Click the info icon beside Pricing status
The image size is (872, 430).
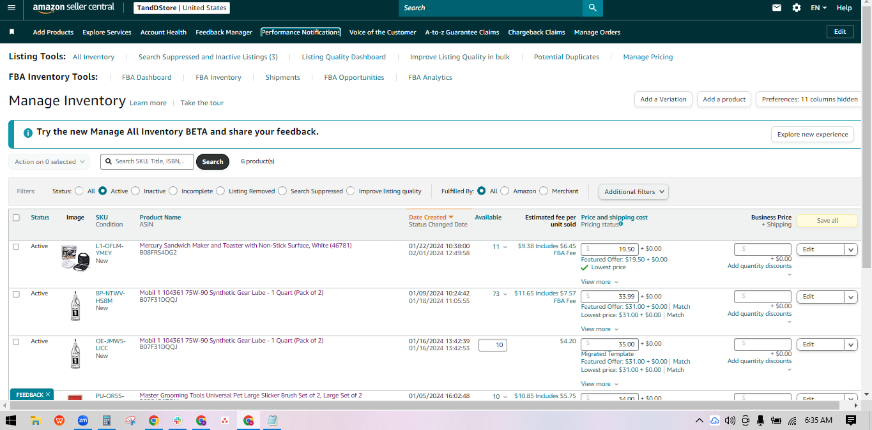pos(621,224)
